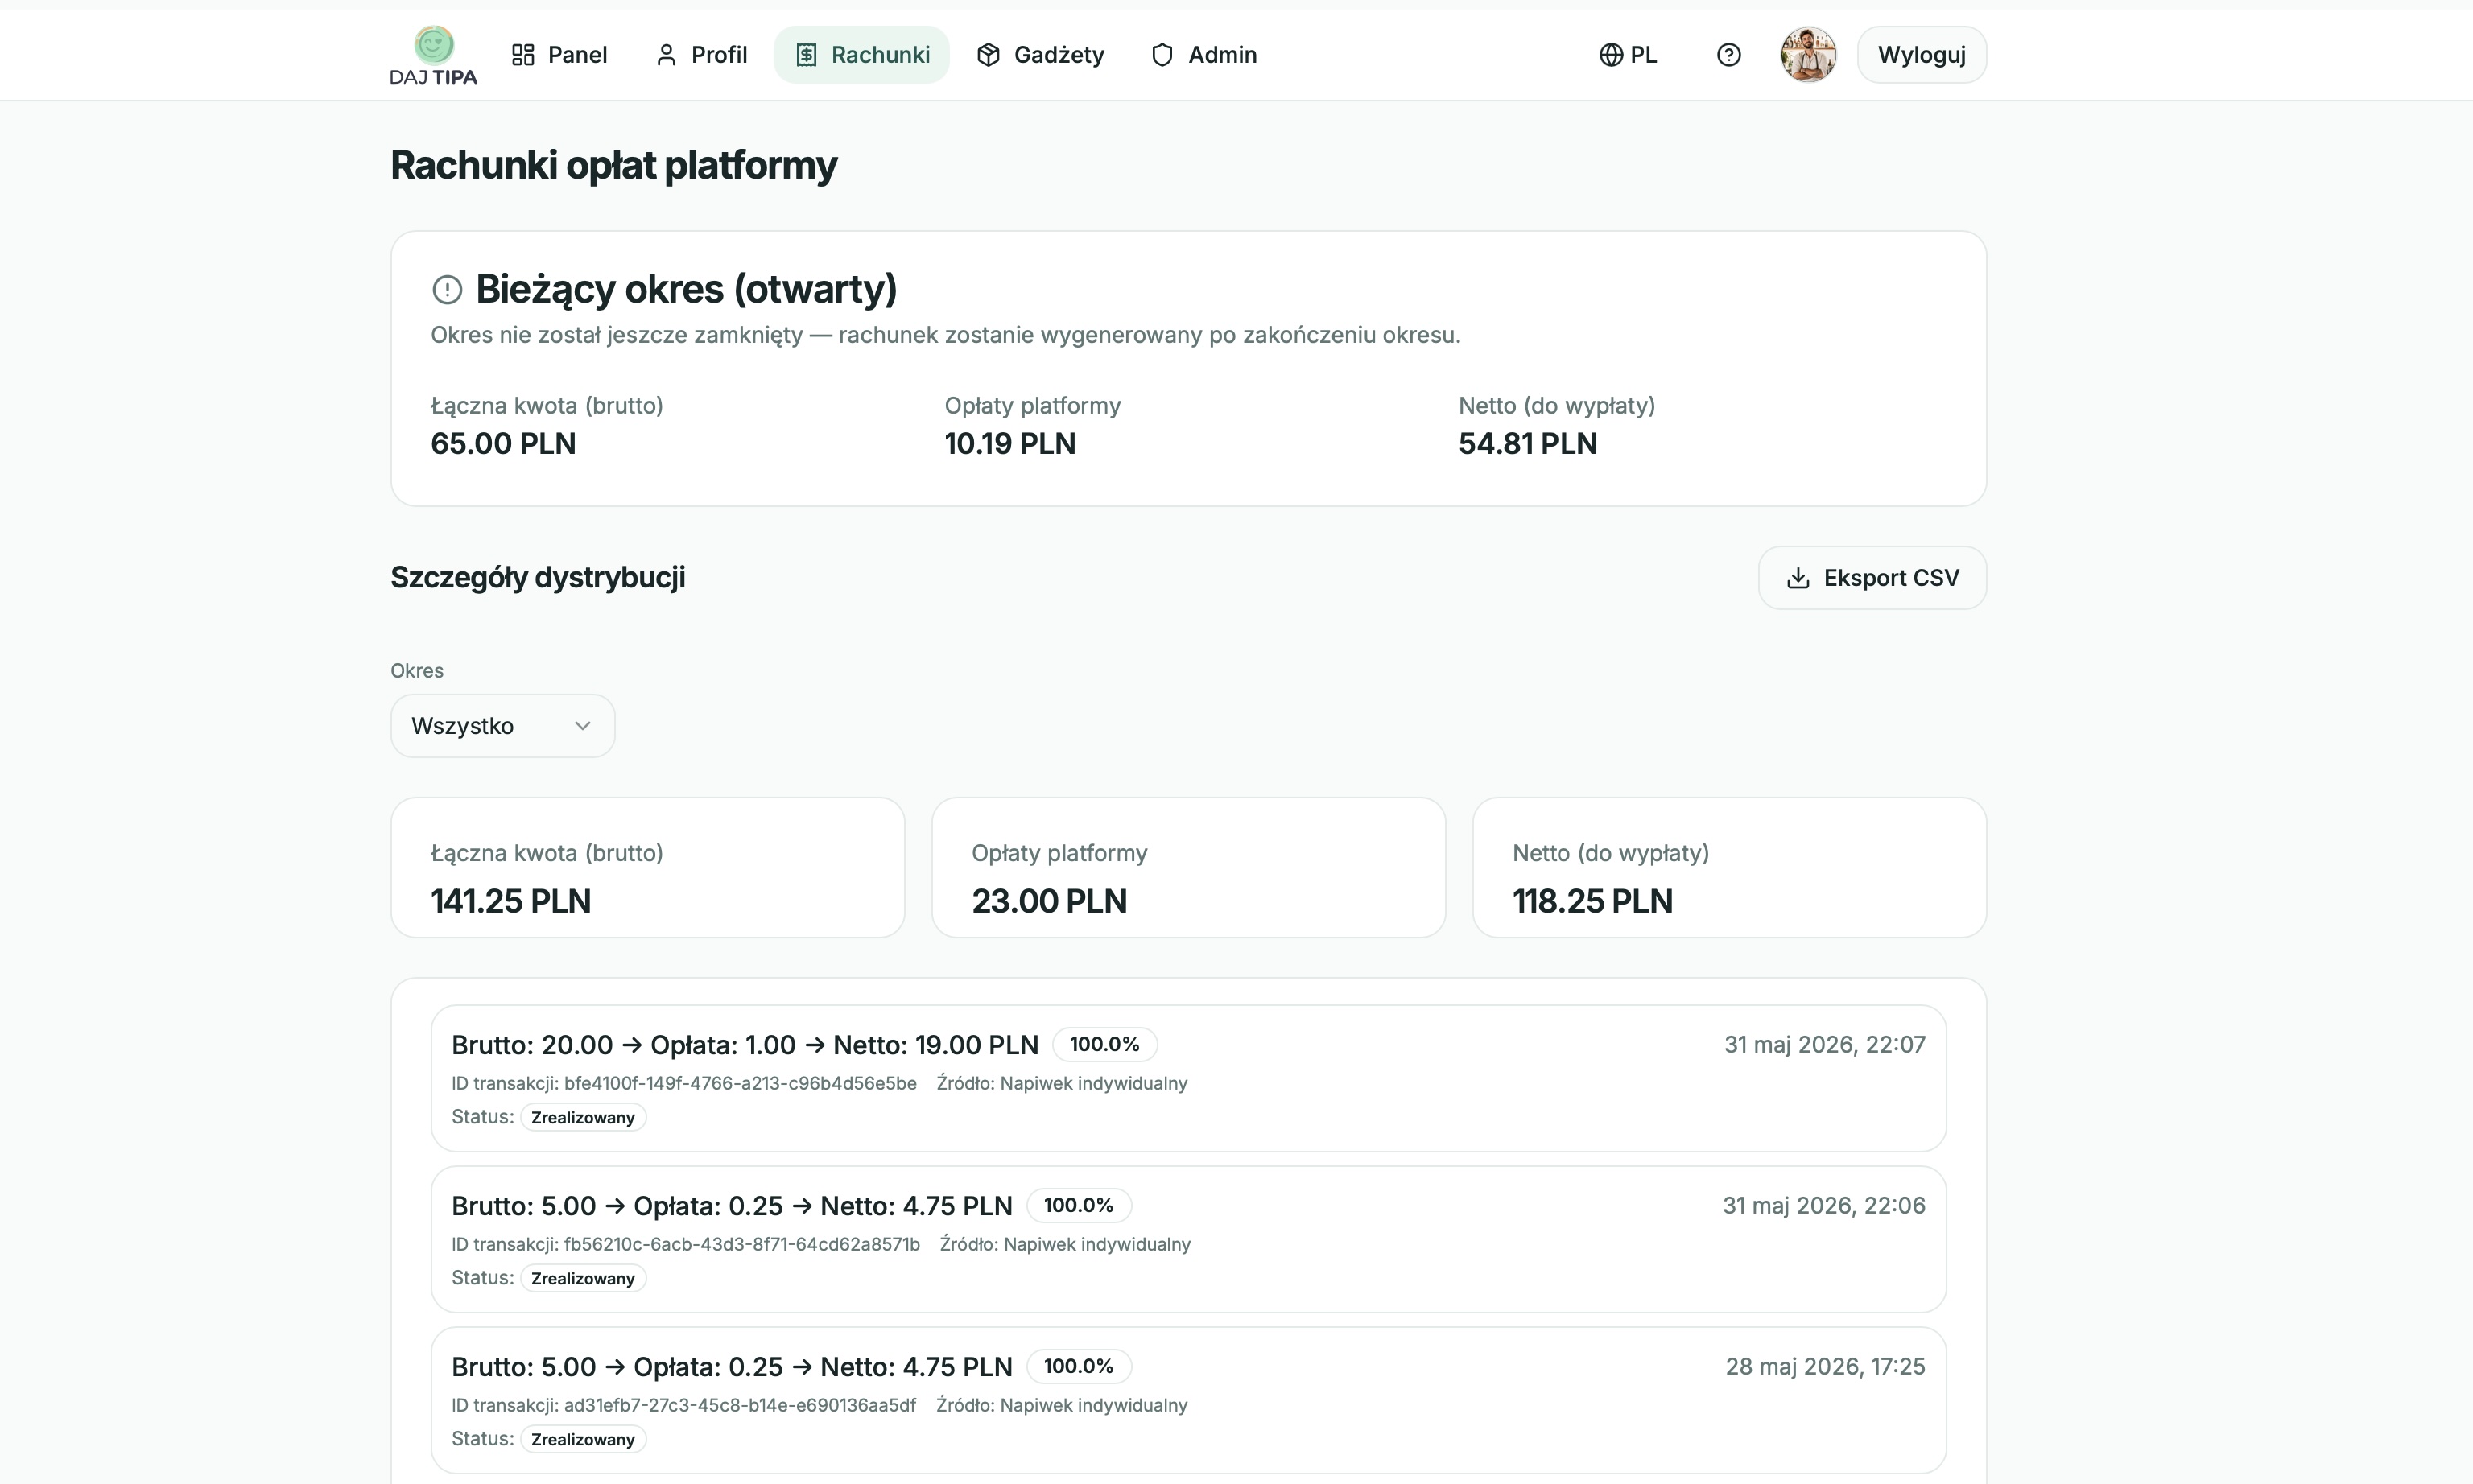Log out with the Wyloguj button
This screenshot has width=2473, height=1484.
pyautogui.click(x=1921, y=55)
